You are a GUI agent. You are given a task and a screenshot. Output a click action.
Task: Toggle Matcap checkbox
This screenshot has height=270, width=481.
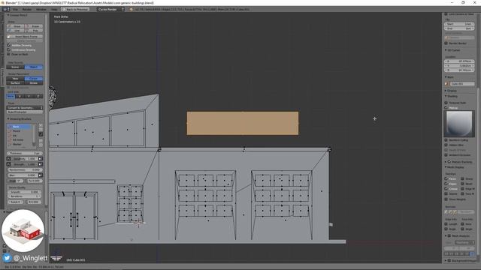click(446, 108)
